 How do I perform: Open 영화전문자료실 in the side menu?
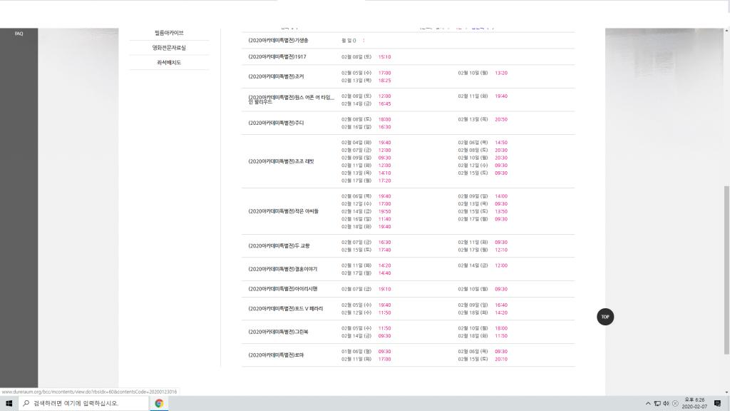click(169, 48)
